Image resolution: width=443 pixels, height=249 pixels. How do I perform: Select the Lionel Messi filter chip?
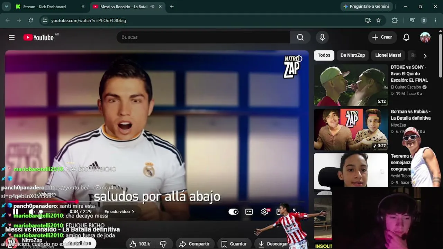(x=388, y=55)
